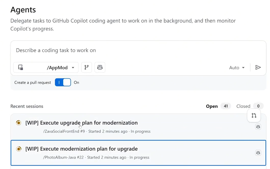Open Execute upgrade plan for modernization session
The image size is (270, 169).
(x=82, y=123)
